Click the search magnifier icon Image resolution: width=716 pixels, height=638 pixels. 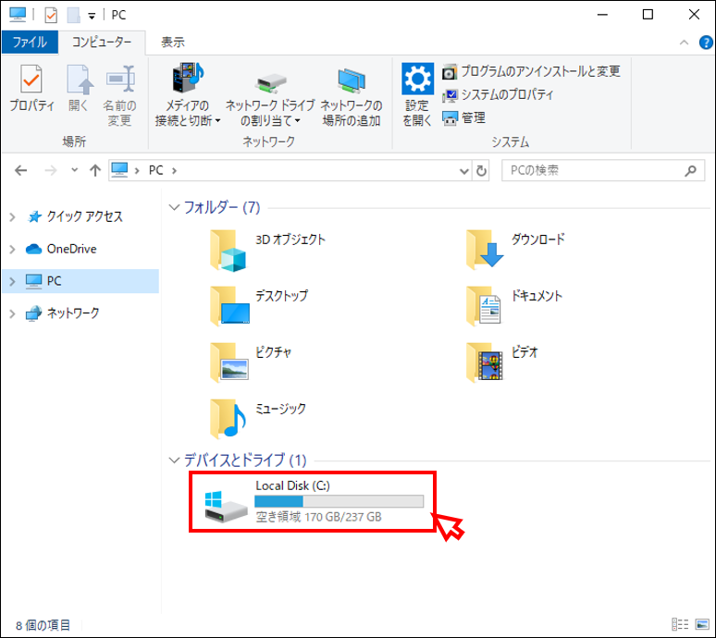point(691,171)
